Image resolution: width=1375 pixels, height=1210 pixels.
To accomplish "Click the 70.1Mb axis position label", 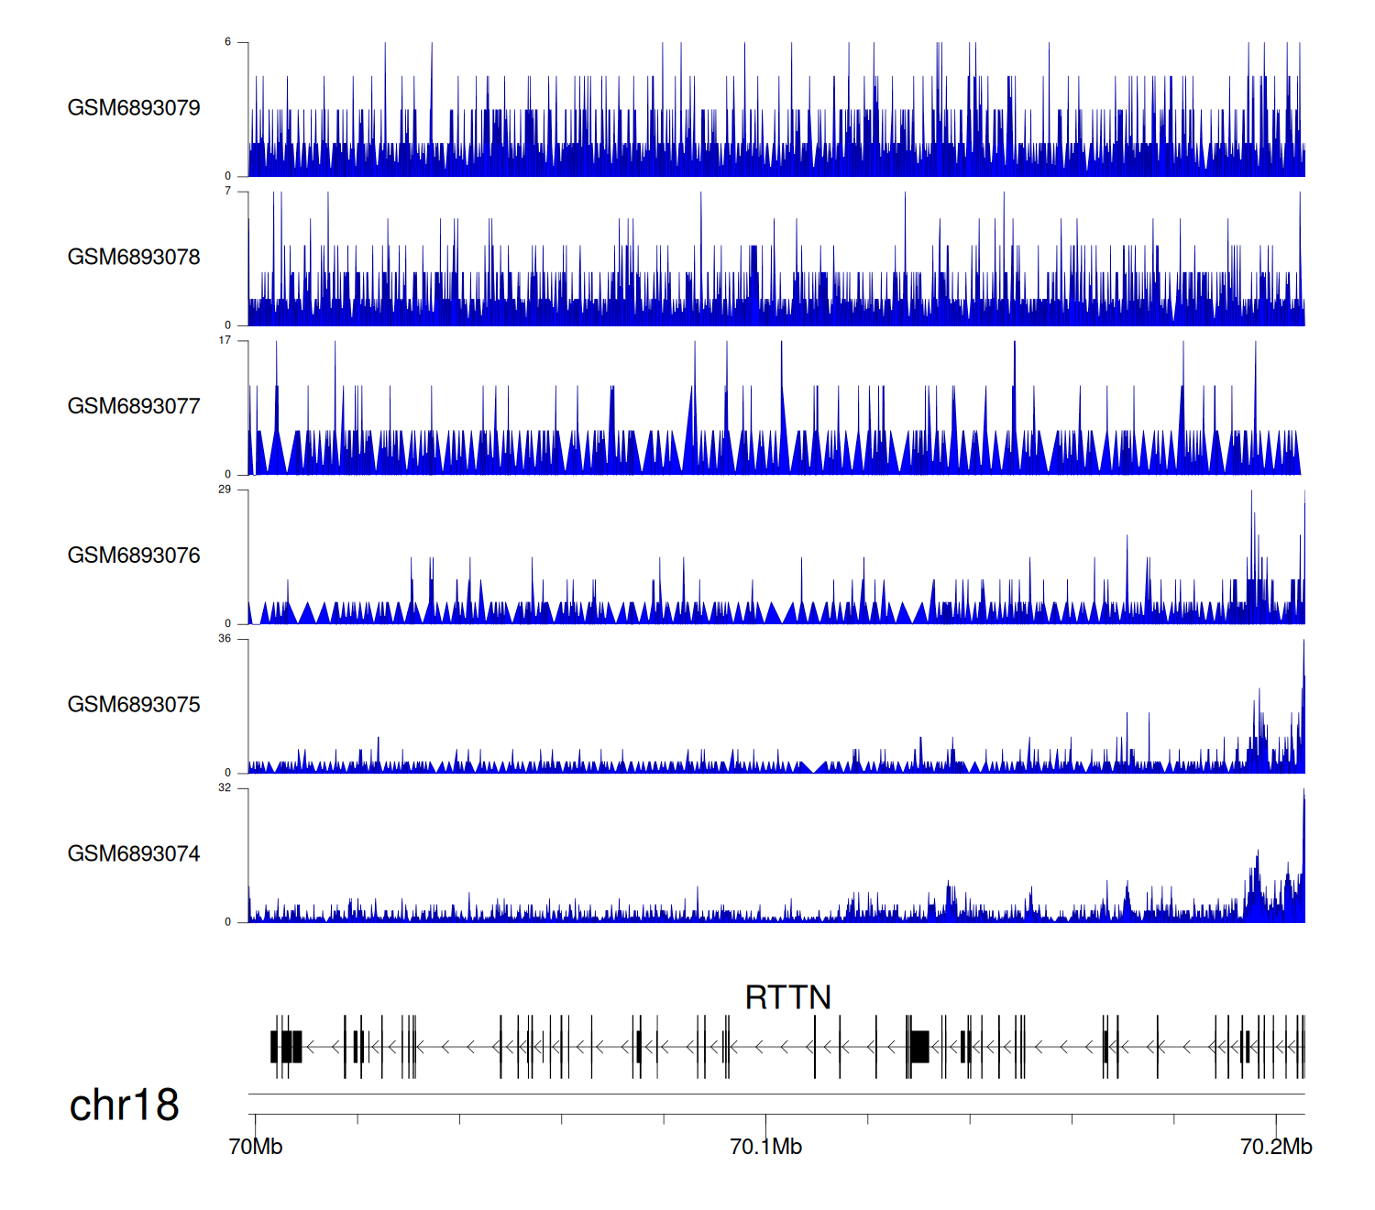I will [x=765, y=1147].
